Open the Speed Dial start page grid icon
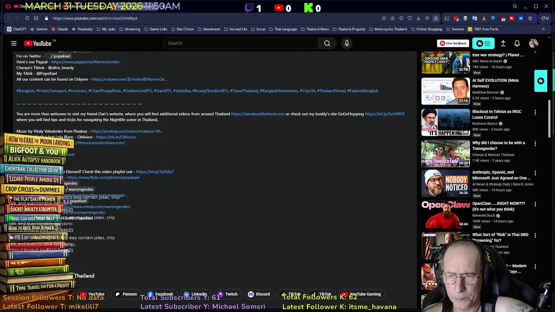Image resolution: width=555 pixels, height=312 pixels. pyautogui.click(x=36, y=18)
